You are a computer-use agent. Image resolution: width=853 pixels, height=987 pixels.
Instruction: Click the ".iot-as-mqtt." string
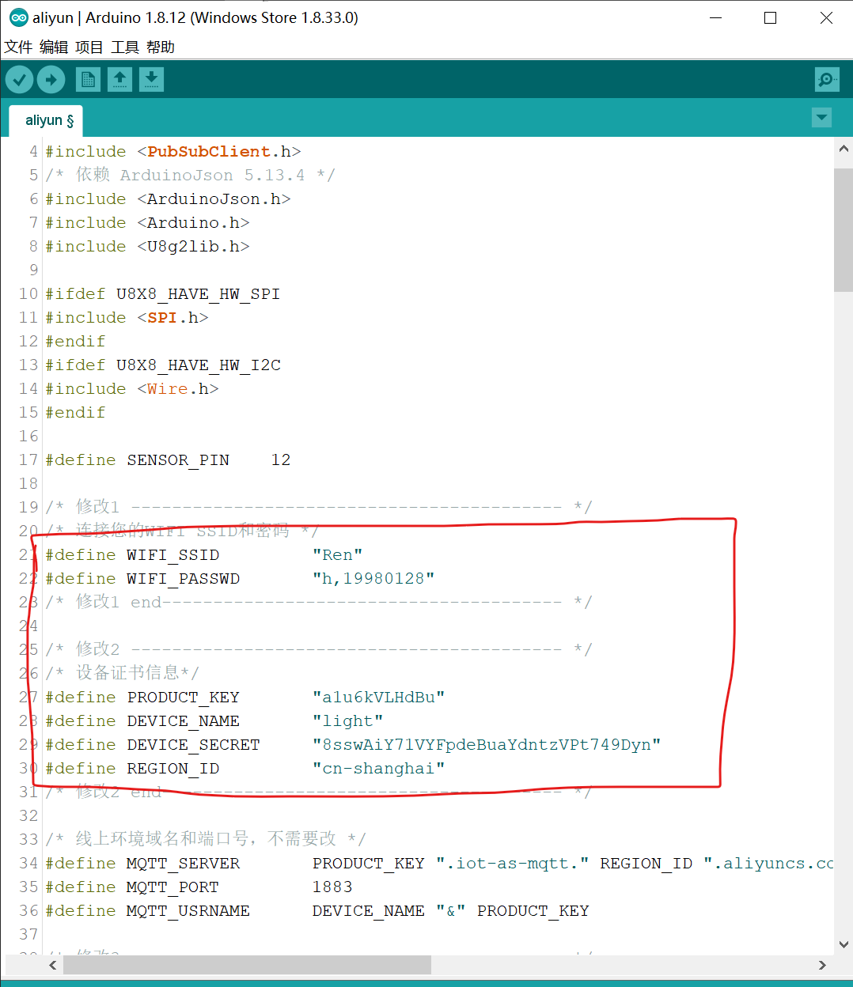coord(513,863)
